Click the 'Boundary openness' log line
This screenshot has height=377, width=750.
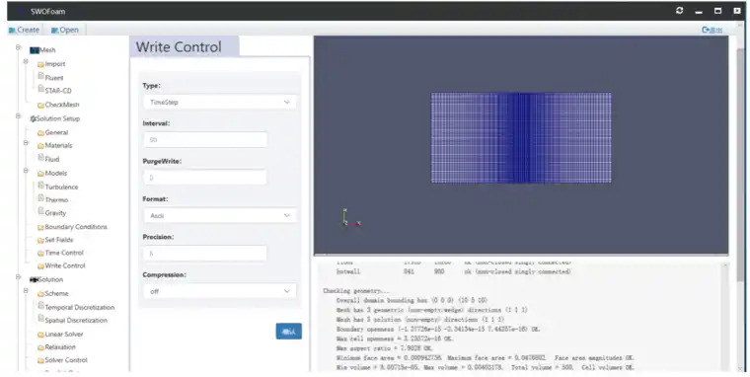pyautogui.click(x=438, y=330)
